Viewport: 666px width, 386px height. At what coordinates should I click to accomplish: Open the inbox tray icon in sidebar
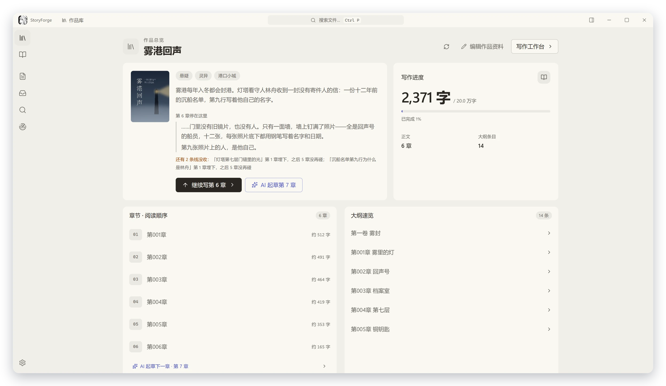coord(22,93)
